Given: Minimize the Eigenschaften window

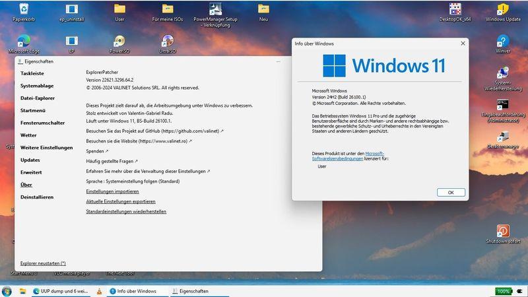Looking at the screenshot, I should click(278, 61).
